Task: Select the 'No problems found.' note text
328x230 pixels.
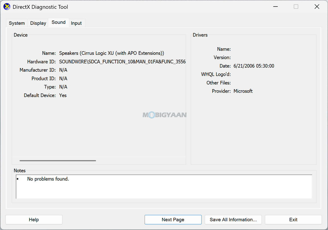Action: (48, 179)
